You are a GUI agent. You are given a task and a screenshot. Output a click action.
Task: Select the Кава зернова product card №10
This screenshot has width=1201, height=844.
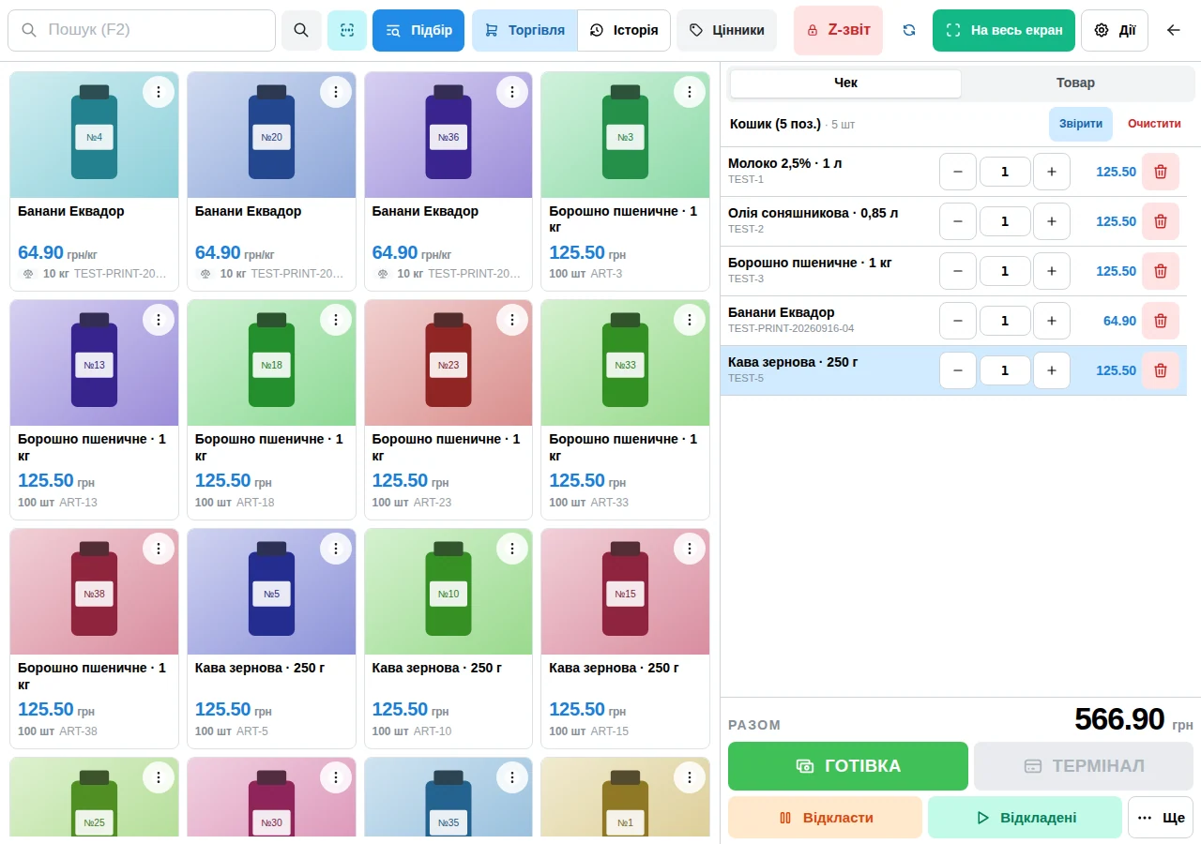pyautogui.click(x=448, y=639)
